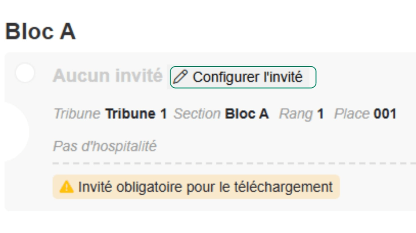Click the large "Bloc A" heading
The width and height of the screenshot is (416, 233).
pyautogui.click(x=40, y=32)
